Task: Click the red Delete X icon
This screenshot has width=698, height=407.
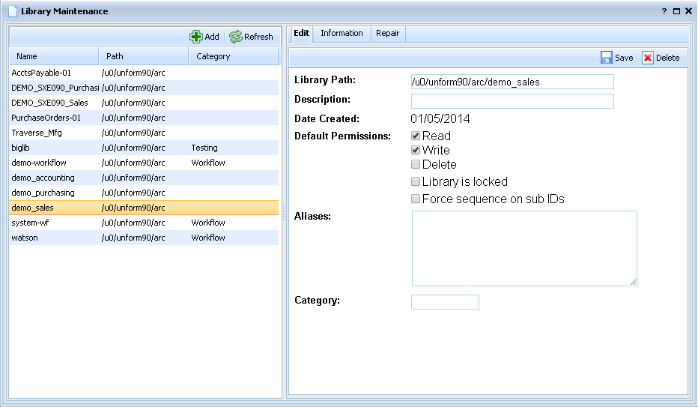Action: 648,58
